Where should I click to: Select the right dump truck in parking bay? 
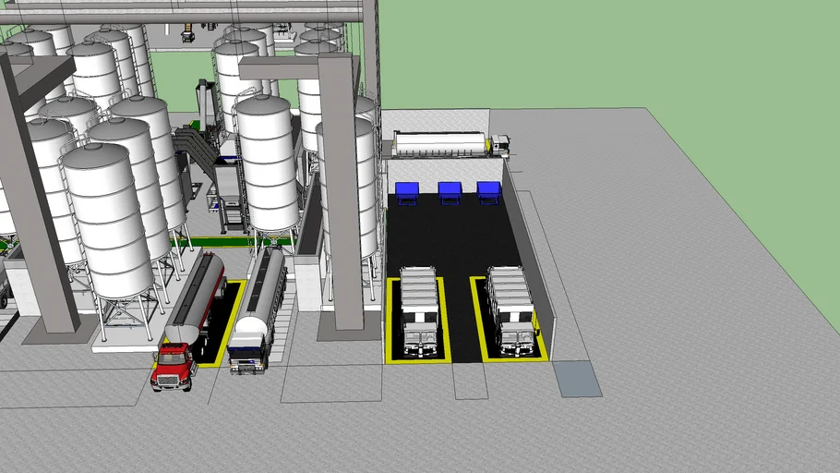click(510, 309)
